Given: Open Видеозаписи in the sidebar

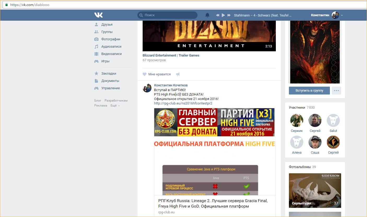Looking at the screenshot, I should pos(112,54).
